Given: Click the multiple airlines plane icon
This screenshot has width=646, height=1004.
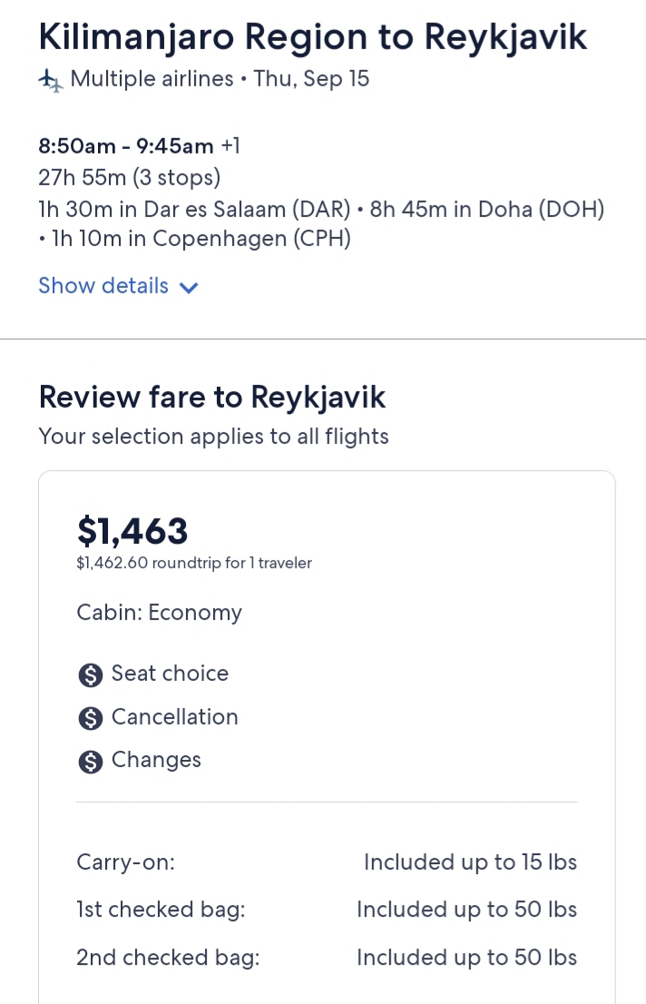Looking at the screenshot, I should [51, 80].
